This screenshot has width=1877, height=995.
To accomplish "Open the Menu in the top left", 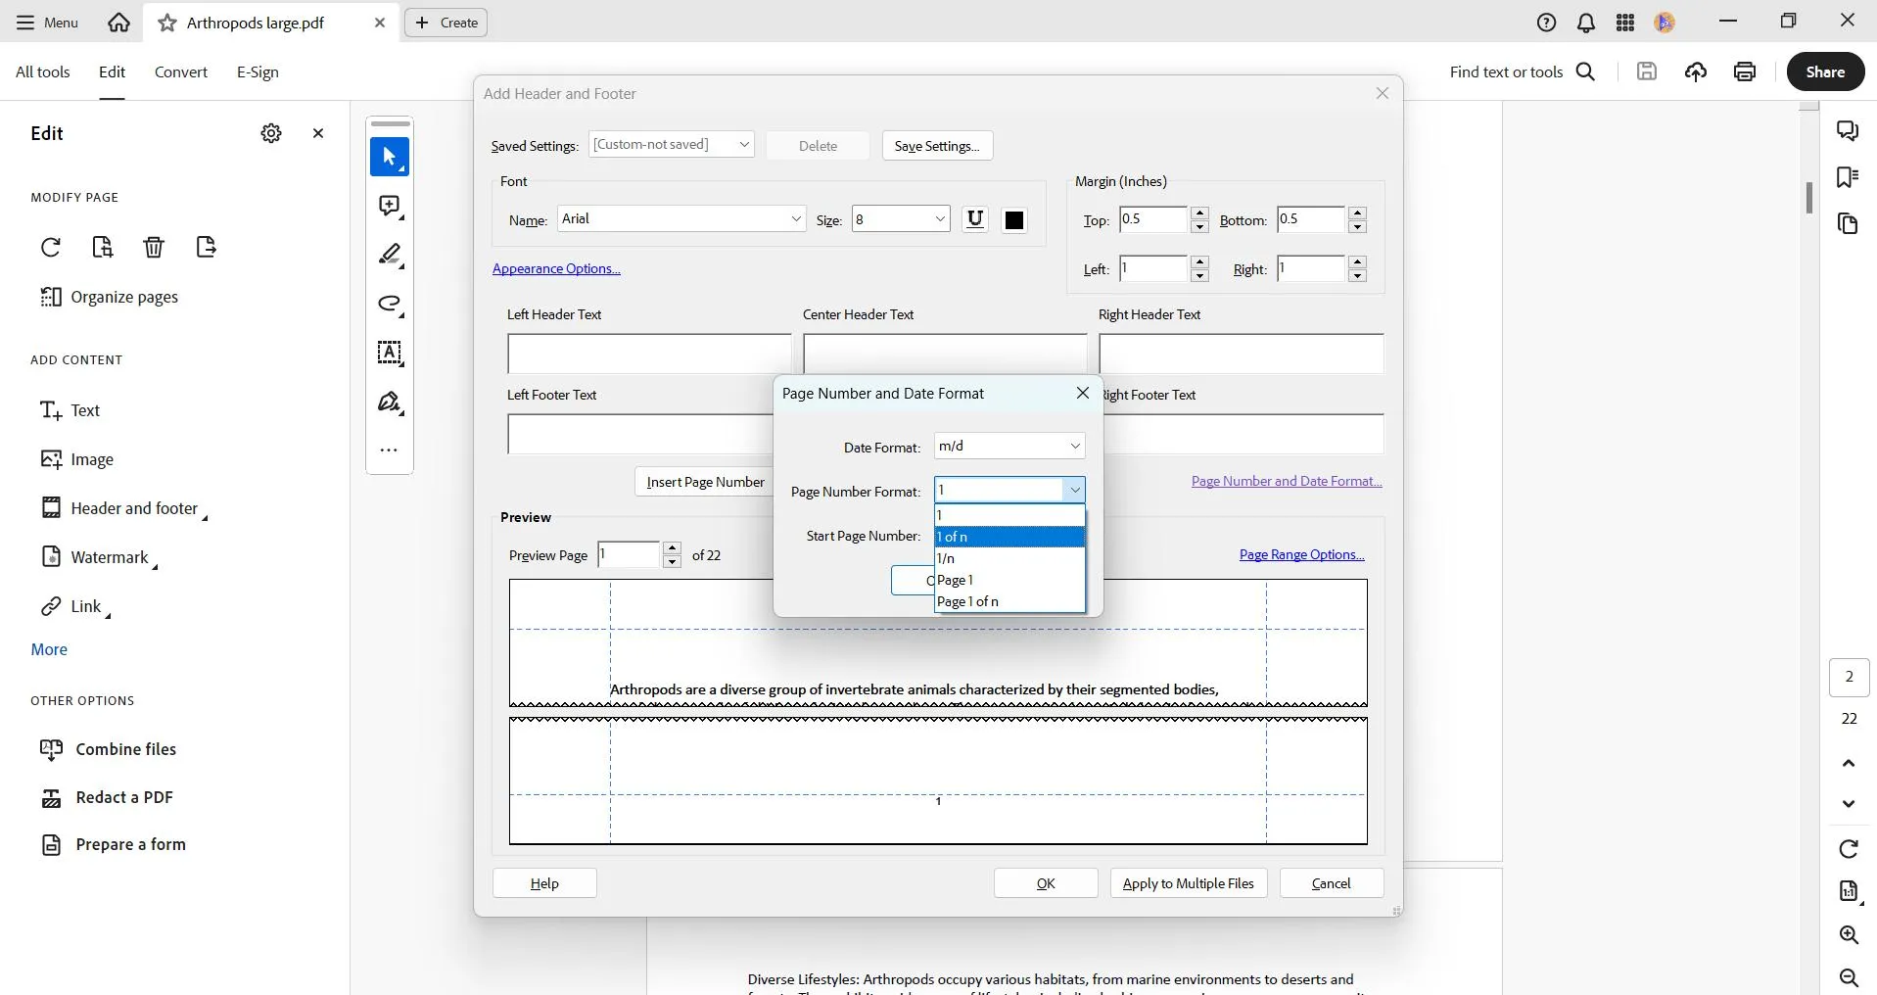I will tap(46, 23).
